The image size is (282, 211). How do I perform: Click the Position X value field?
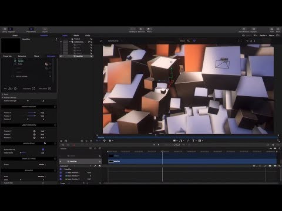pyautogui.click(x=42, y=113)
